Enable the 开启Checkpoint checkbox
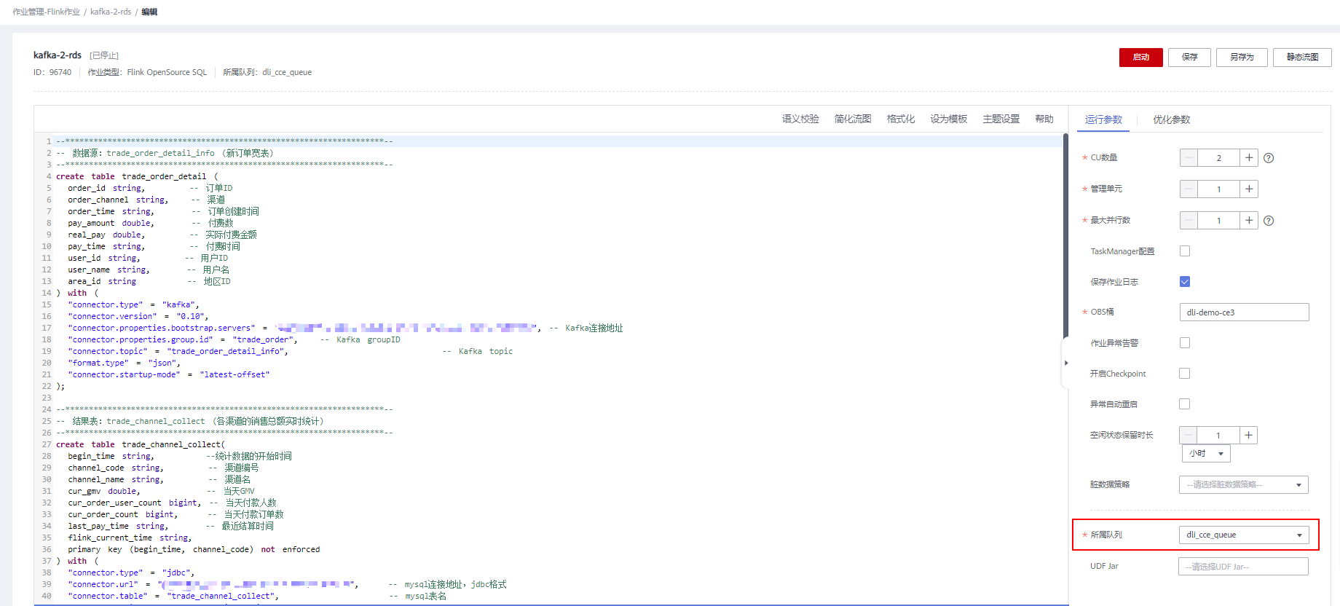 1185,374
